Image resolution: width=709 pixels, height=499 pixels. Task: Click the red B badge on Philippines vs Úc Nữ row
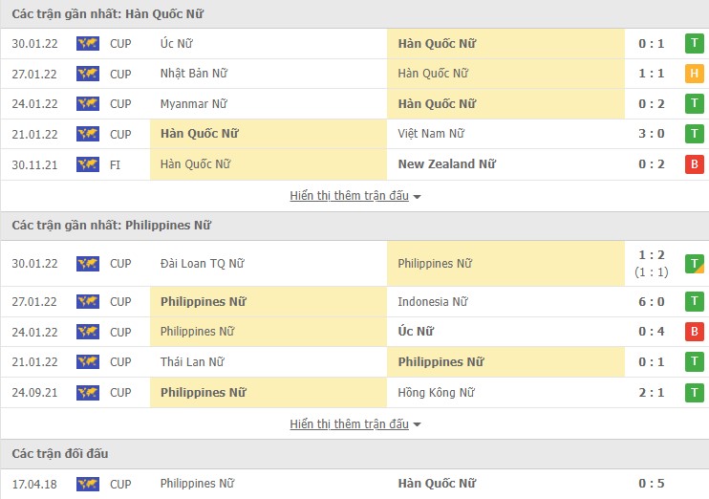pos(694,332)
